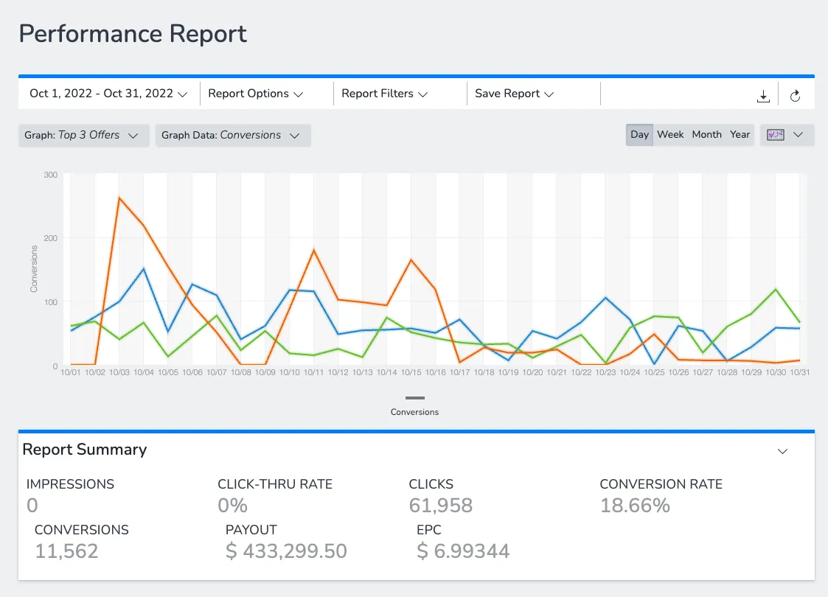
Task: Click the Report Summary heading
Action: click(85, 449)
